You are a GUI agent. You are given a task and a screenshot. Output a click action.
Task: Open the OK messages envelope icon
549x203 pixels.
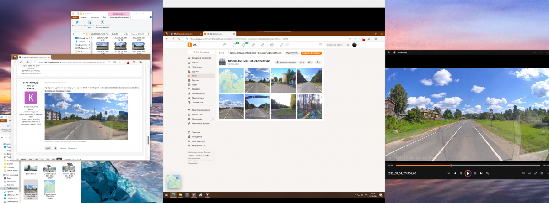225,45
